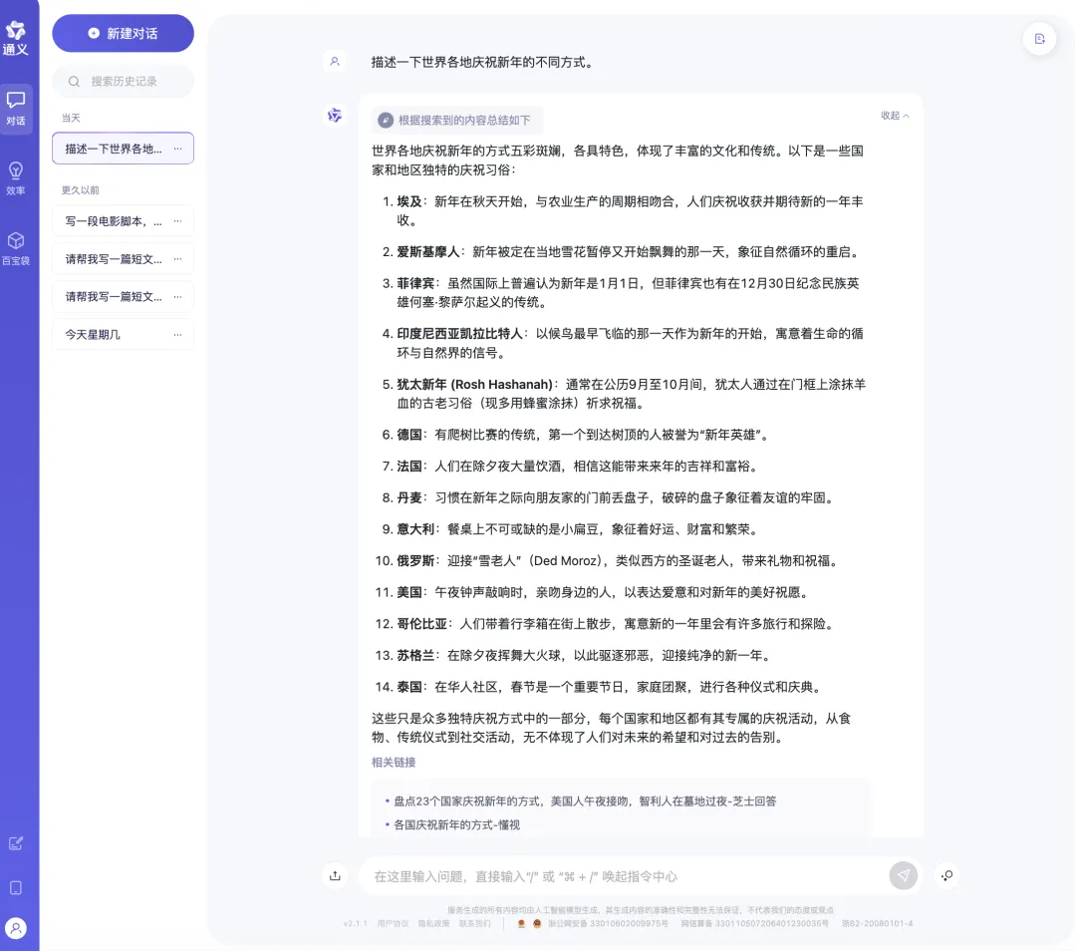Click the Tongyi logo icon

tap(16, 38)
